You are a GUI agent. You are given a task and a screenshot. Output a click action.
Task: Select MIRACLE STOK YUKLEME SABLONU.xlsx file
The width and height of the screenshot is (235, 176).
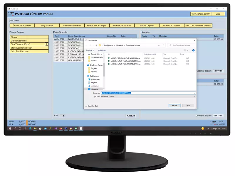point(124,58)
